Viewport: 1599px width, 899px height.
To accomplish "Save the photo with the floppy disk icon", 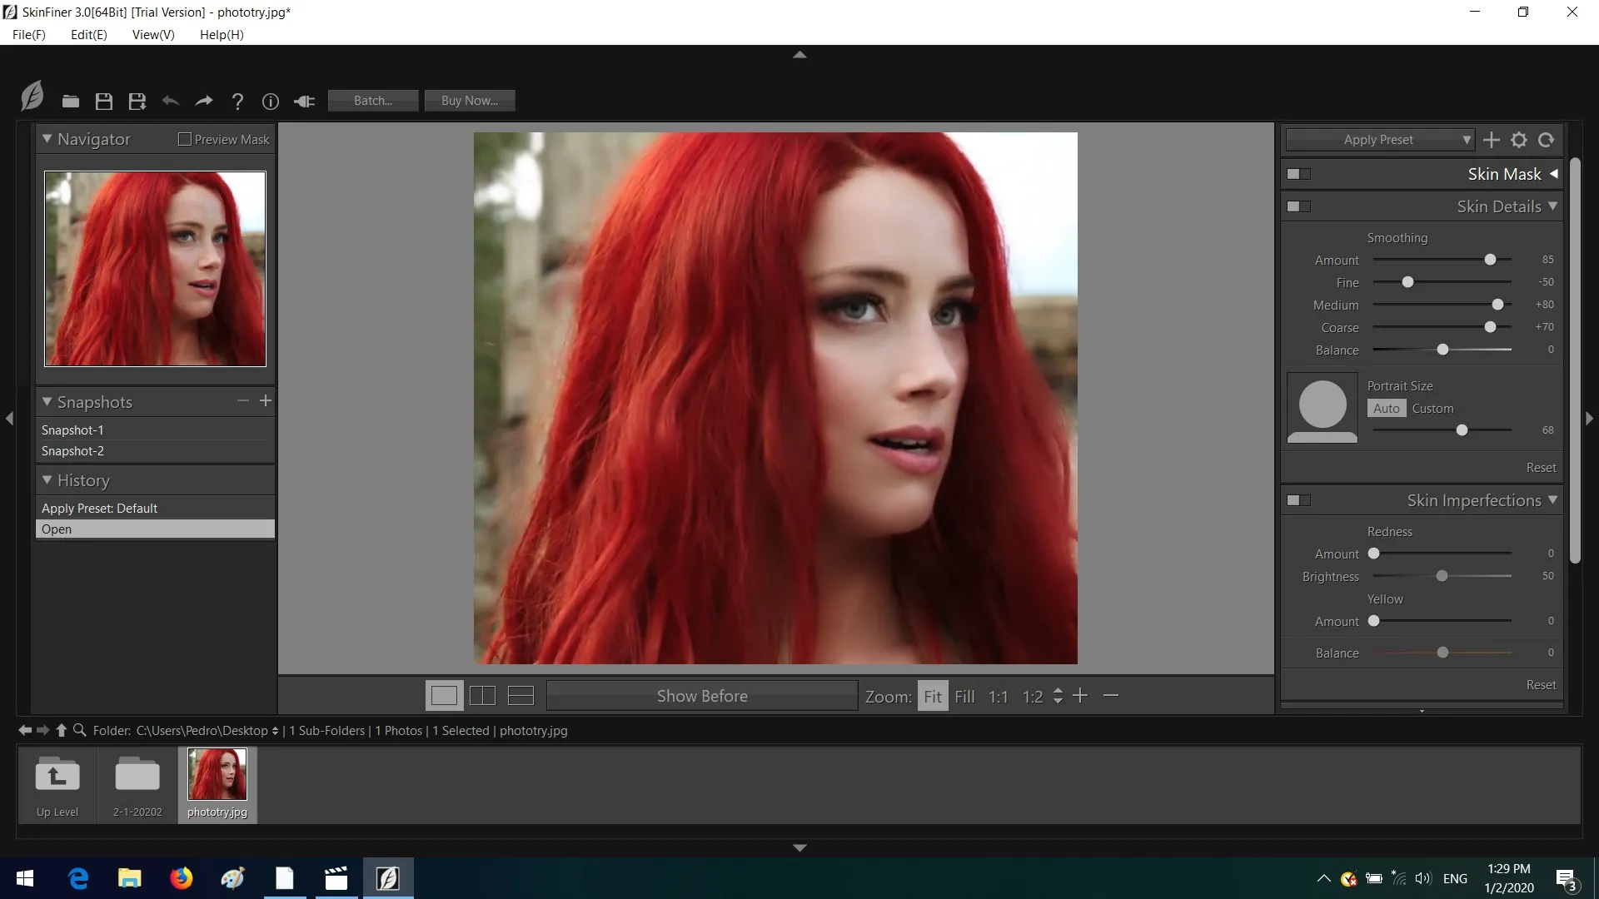I will [104, 102].
